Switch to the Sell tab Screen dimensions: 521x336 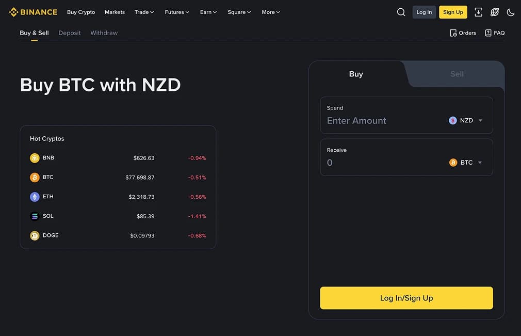tap(456, 74)
